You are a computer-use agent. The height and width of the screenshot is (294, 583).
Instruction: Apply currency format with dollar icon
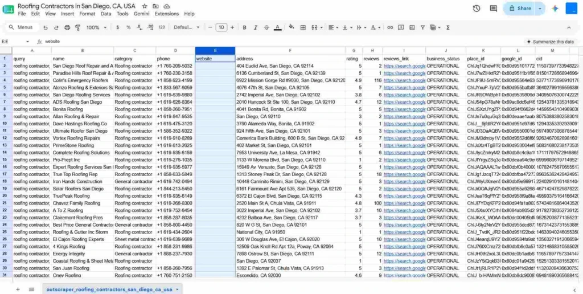[118, 27]
